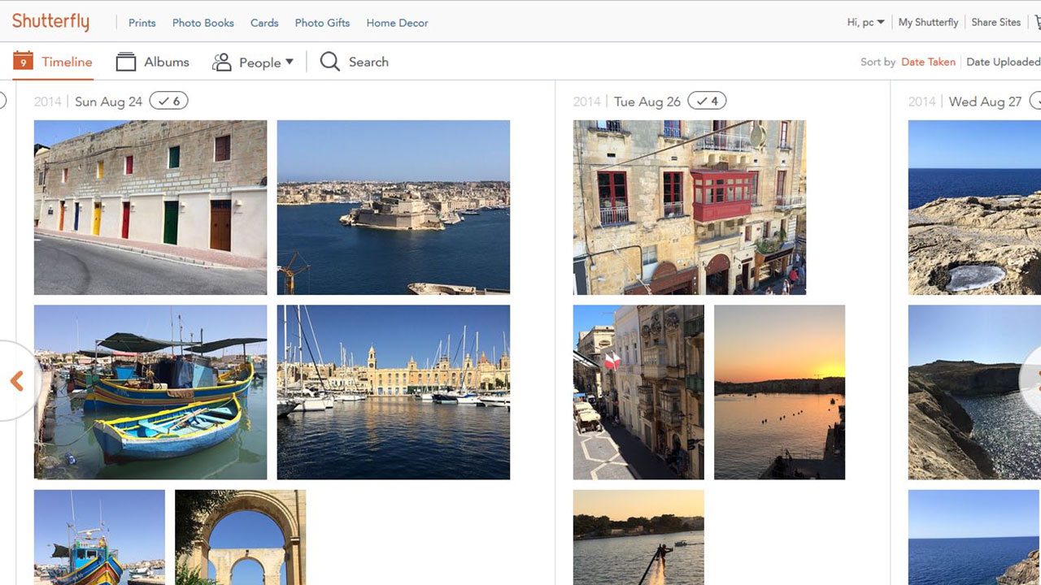This screenshot has width=1041, height=585.
Task: Open the Photo Books menu
Action: tap(203, 23)
